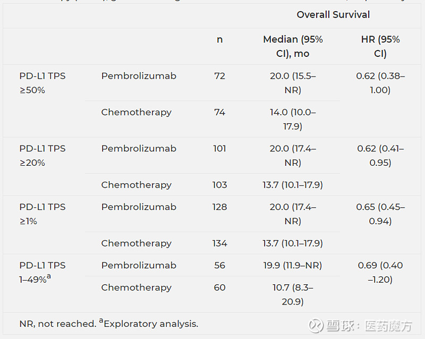Click the PD-L1 TPS 1–49% row label
Viewport: 425px width, 339px height.
[x=42, y=272]
